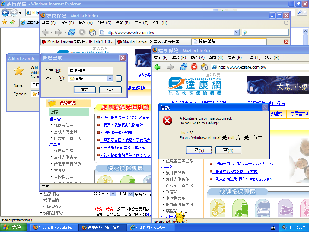Click the tray icon beside the clock
The width and height of the screenshot is (309, 232).
click(284, 227)
